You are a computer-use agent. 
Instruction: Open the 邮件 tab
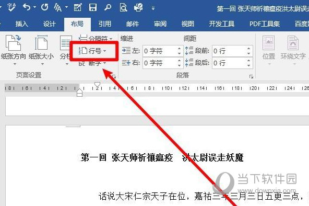point(133,24)
